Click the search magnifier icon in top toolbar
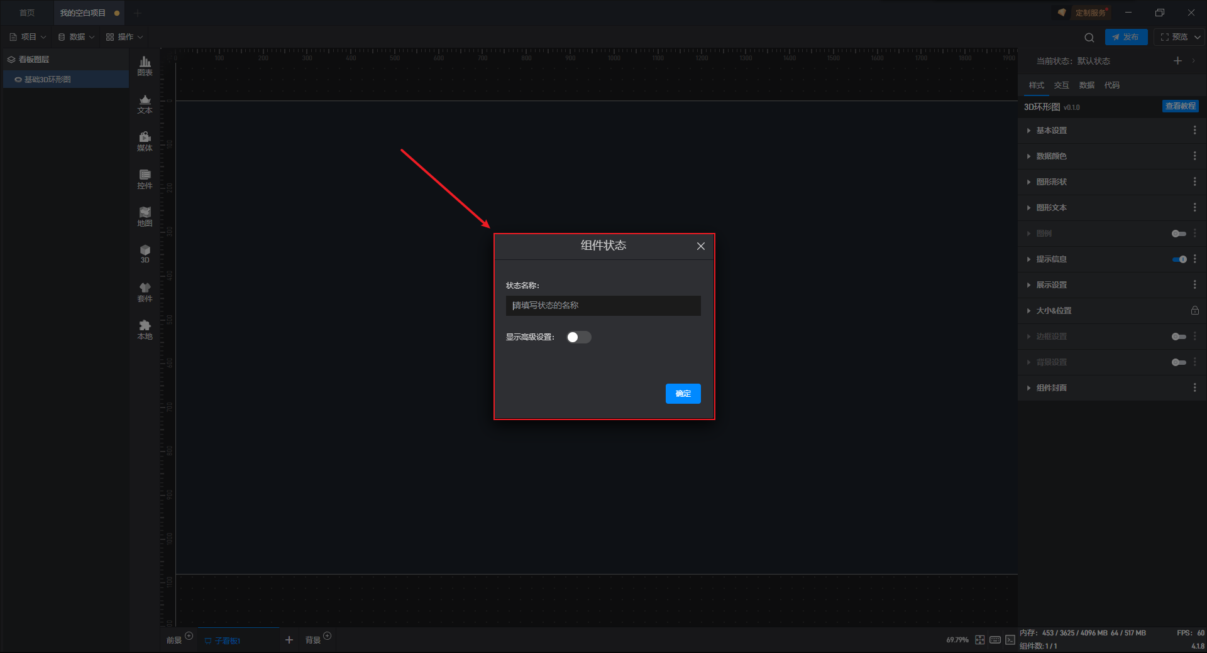1207x653 pixels. click(1089, 38)
